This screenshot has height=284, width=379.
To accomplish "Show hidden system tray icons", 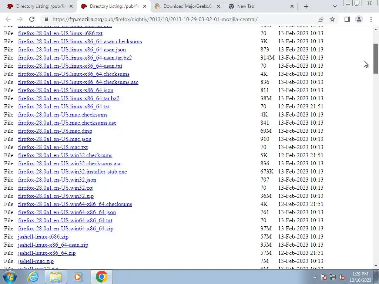I will 315,277.
